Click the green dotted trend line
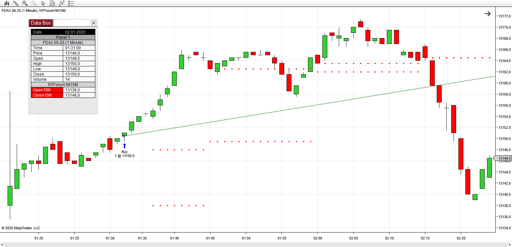The height and width of the screenshot is (247, 512). pos(296,107)
